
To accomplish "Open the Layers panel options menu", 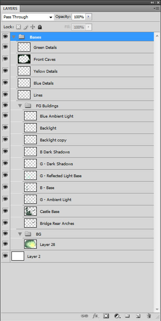I will click(157, 8).
